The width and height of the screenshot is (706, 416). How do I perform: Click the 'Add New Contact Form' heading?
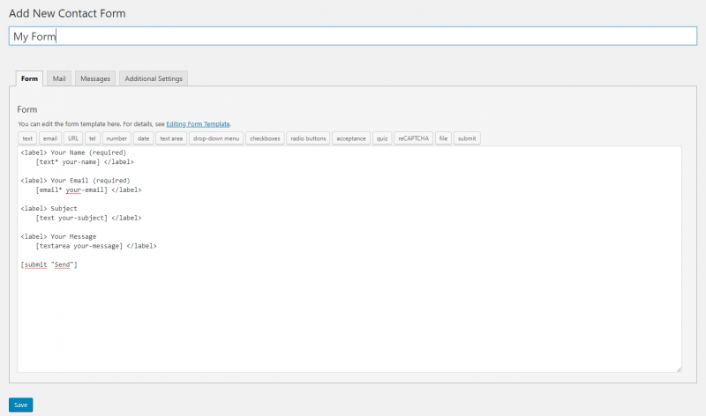pyautogui.click(x=67, y=13)
